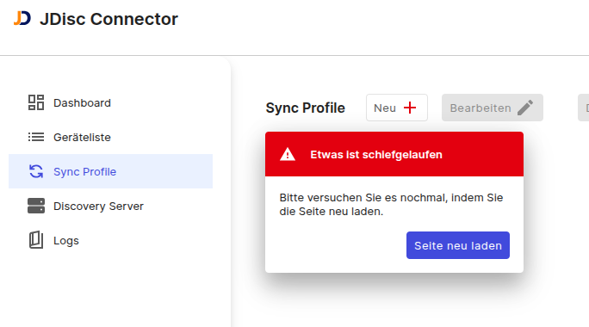
Task: Click the cut-off button beside Bearbeiten
Action: pos(583,108)
